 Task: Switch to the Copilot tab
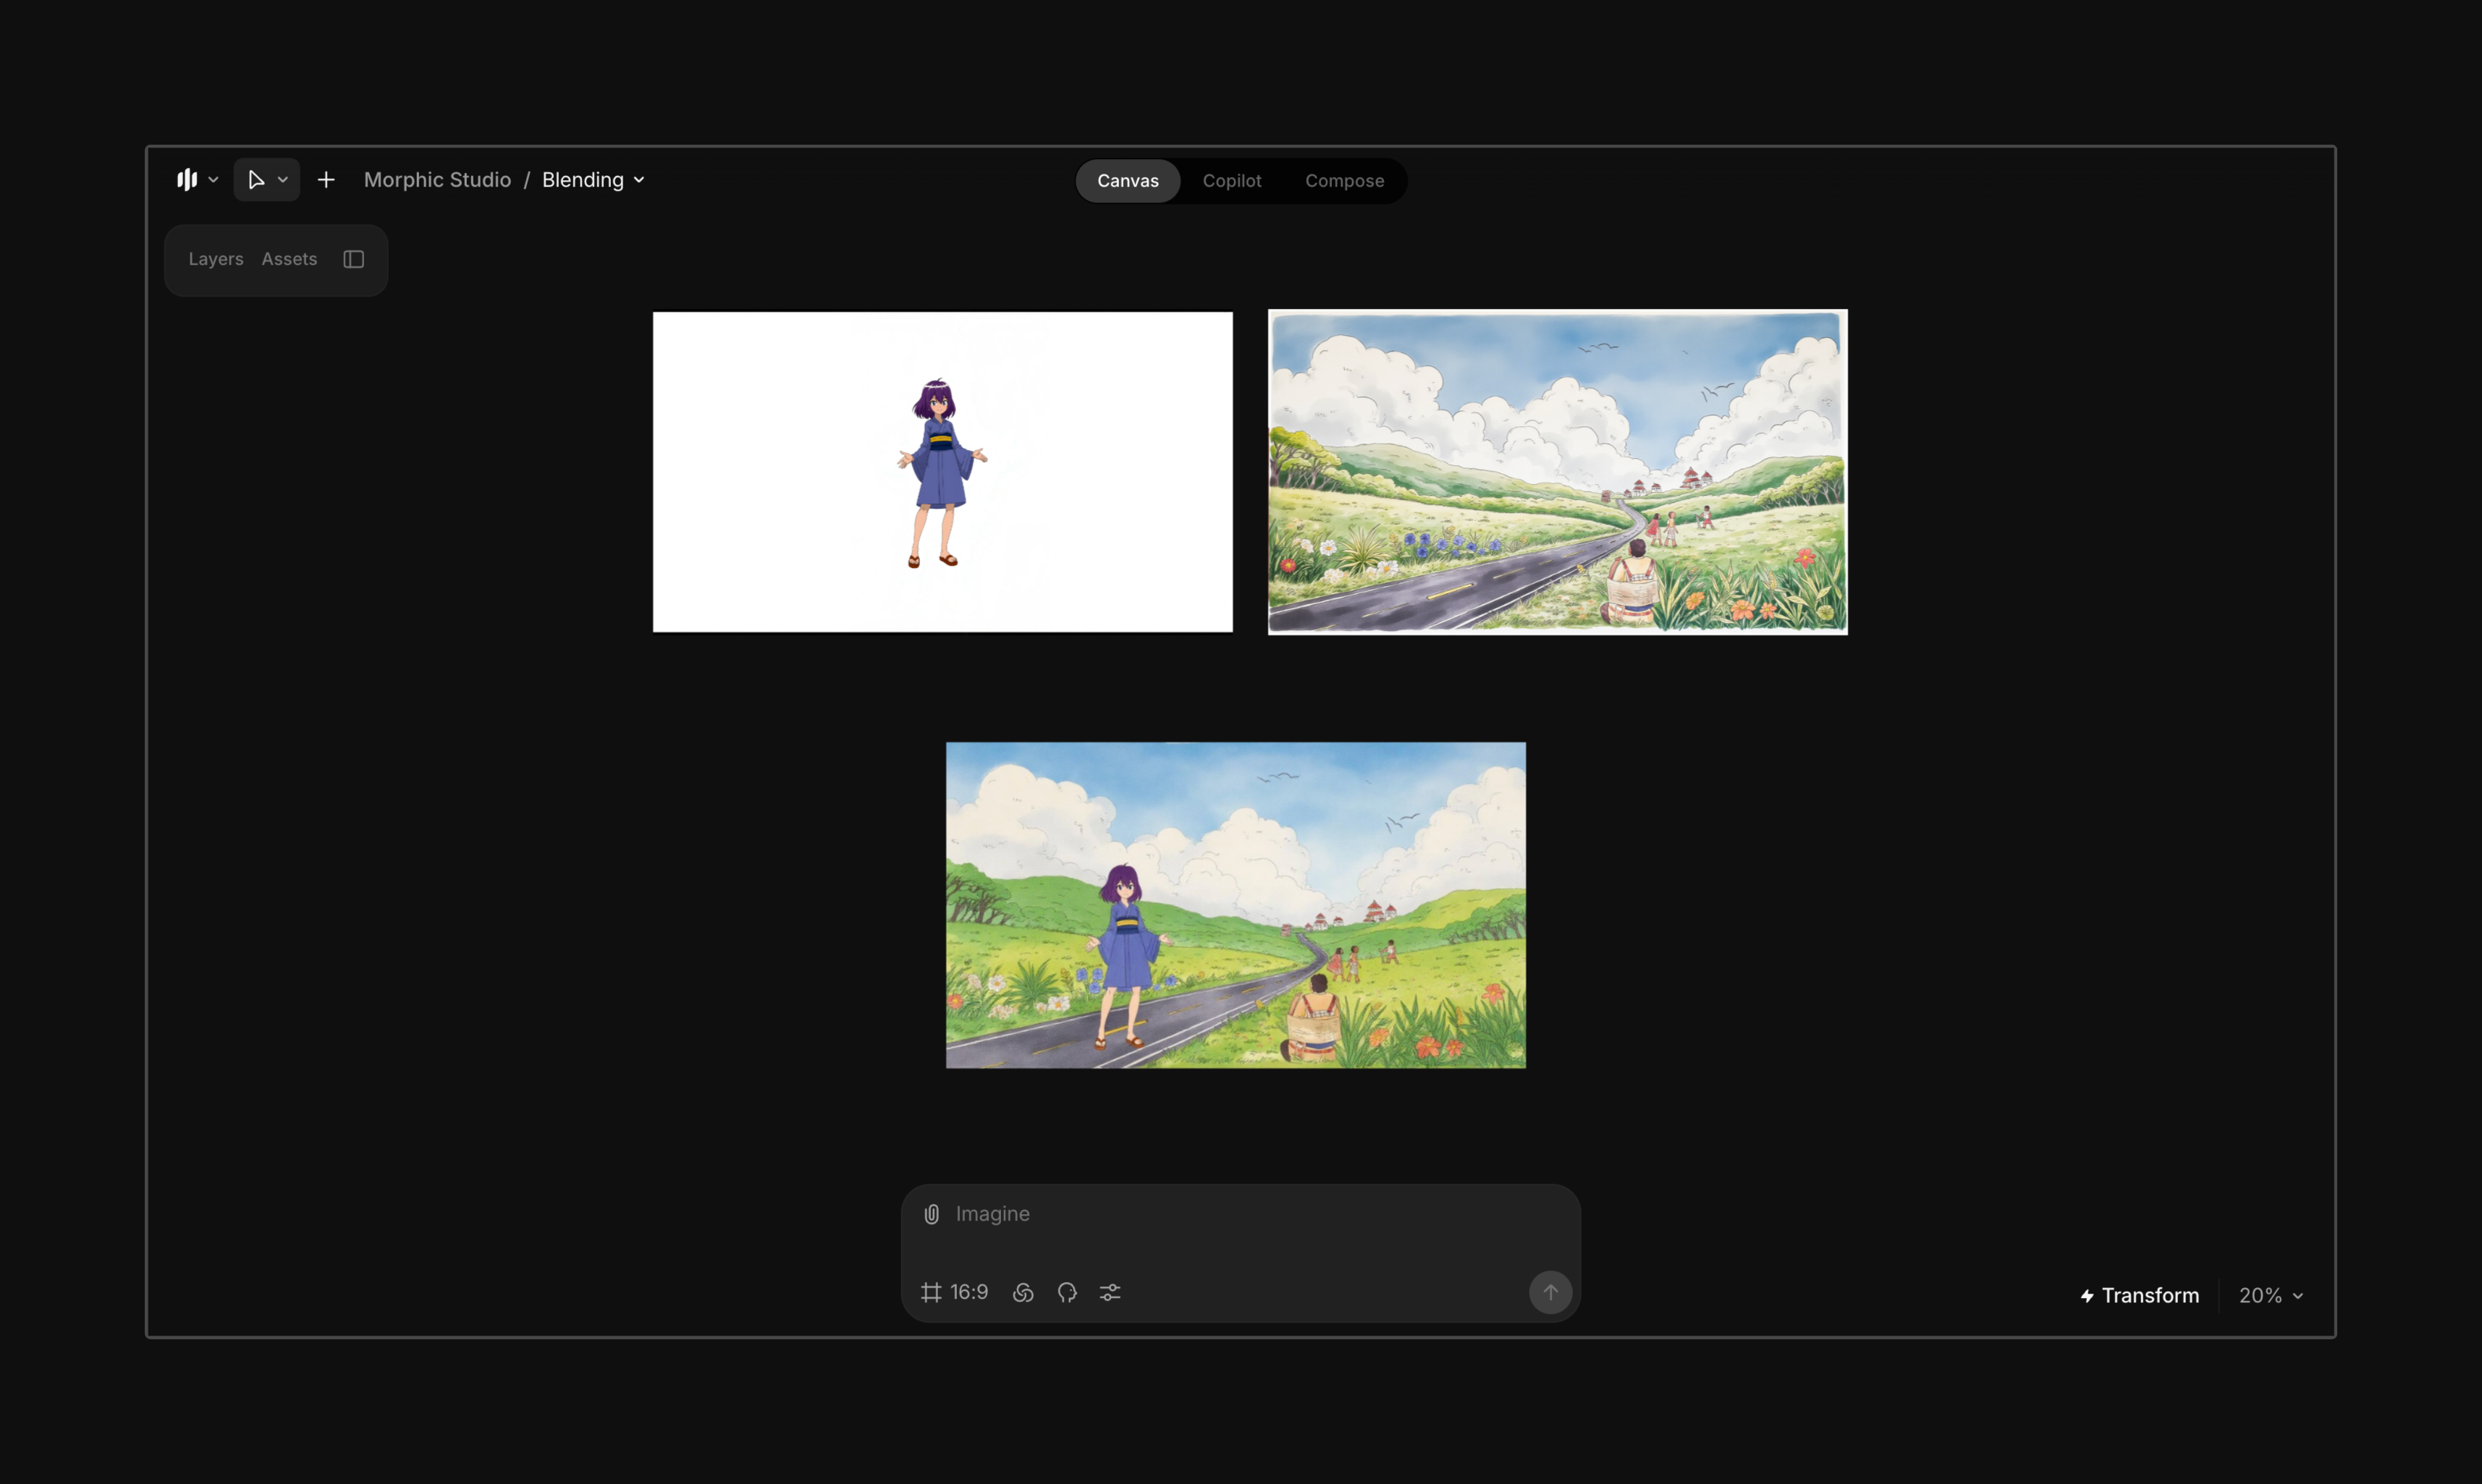(x=1231, y=181)
